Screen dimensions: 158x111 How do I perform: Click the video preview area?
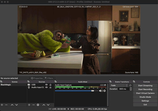[x=79, y=40]
